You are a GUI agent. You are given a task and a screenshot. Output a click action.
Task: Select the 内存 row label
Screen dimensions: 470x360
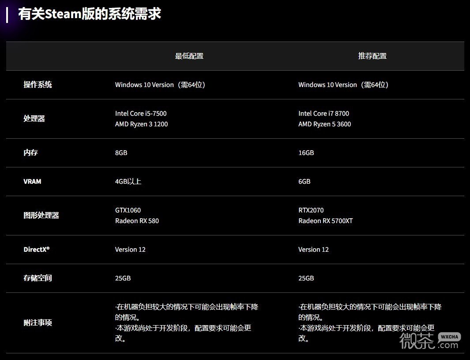(30, 153)
